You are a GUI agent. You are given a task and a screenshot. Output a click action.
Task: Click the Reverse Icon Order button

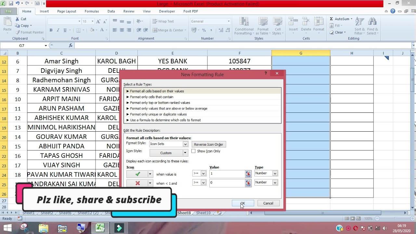click(x=209, y=144)
